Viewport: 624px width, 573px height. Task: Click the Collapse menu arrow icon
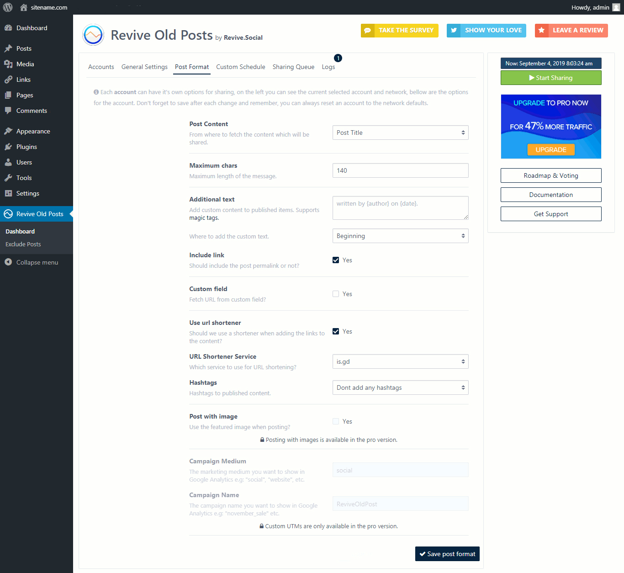[8, 262]
